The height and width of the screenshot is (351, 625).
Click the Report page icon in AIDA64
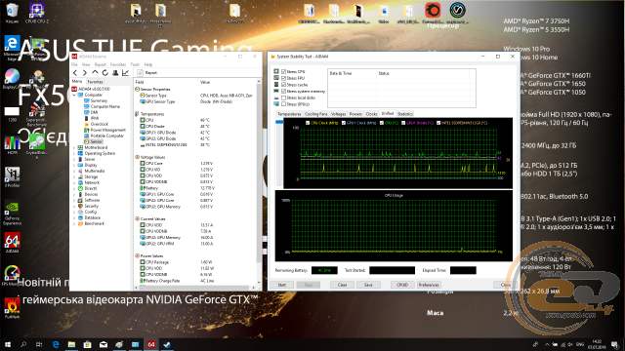[x=140, y=73]
